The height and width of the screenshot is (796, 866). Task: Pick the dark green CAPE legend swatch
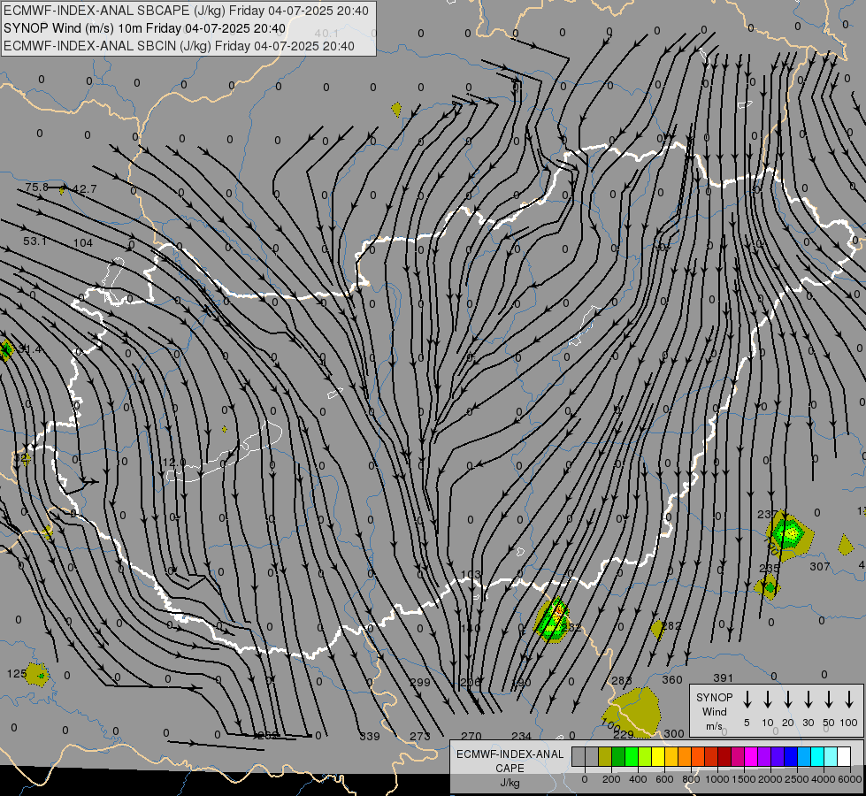pos(618,757)
